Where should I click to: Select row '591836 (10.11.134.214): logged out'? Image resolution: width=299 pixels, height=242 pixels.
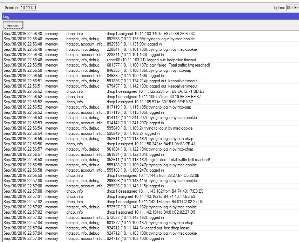click(x=151, y=81)
